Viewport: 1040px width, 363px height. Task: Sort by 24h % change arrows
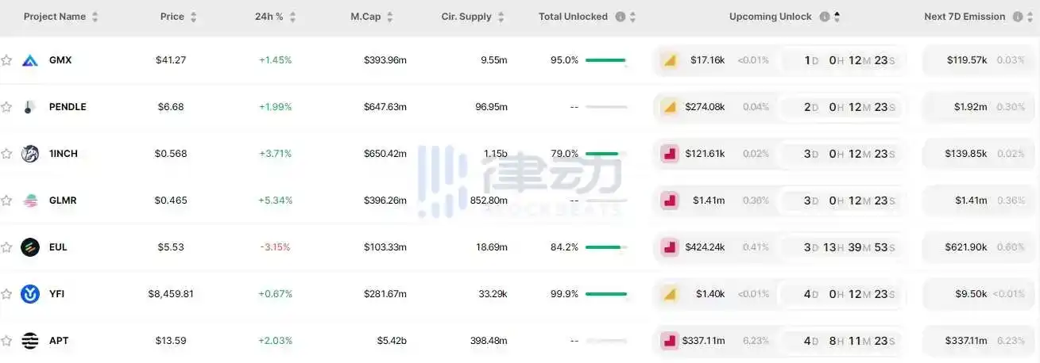point(292,17)
